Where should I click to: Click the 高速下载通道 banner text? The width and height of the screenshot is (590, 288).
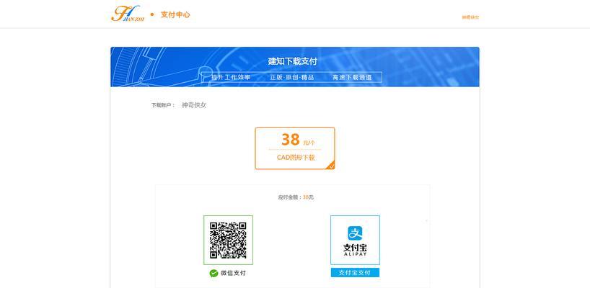tap(352, 77)
